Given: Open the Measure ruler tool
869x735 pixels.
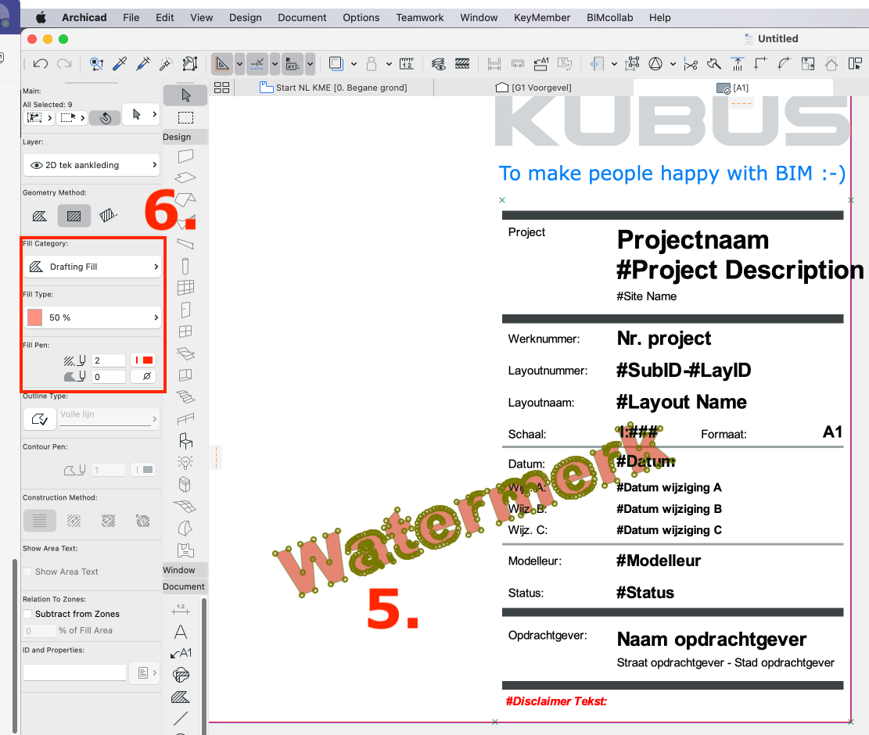Looking at the screenshot, I should [407, 63].
